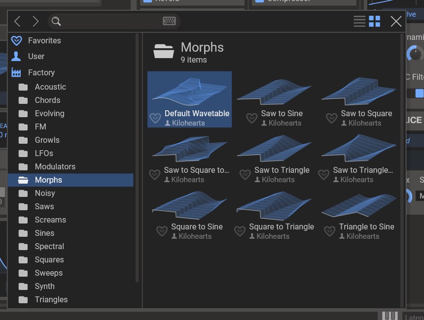Close the wavetable browser window
424x320 pixels.
tap(396, 21)
